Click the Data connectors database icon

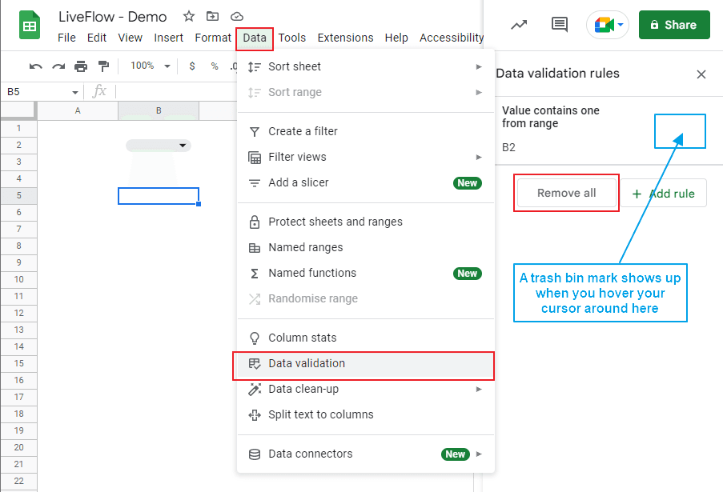click(255, 454)
